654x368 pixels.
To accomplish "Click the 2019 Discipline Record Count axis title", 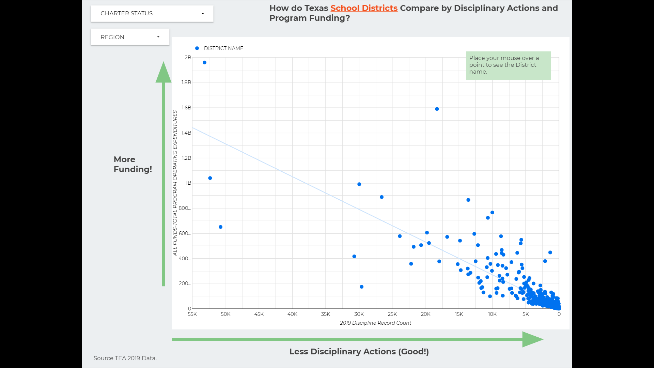I will click(x=375, y=323).
